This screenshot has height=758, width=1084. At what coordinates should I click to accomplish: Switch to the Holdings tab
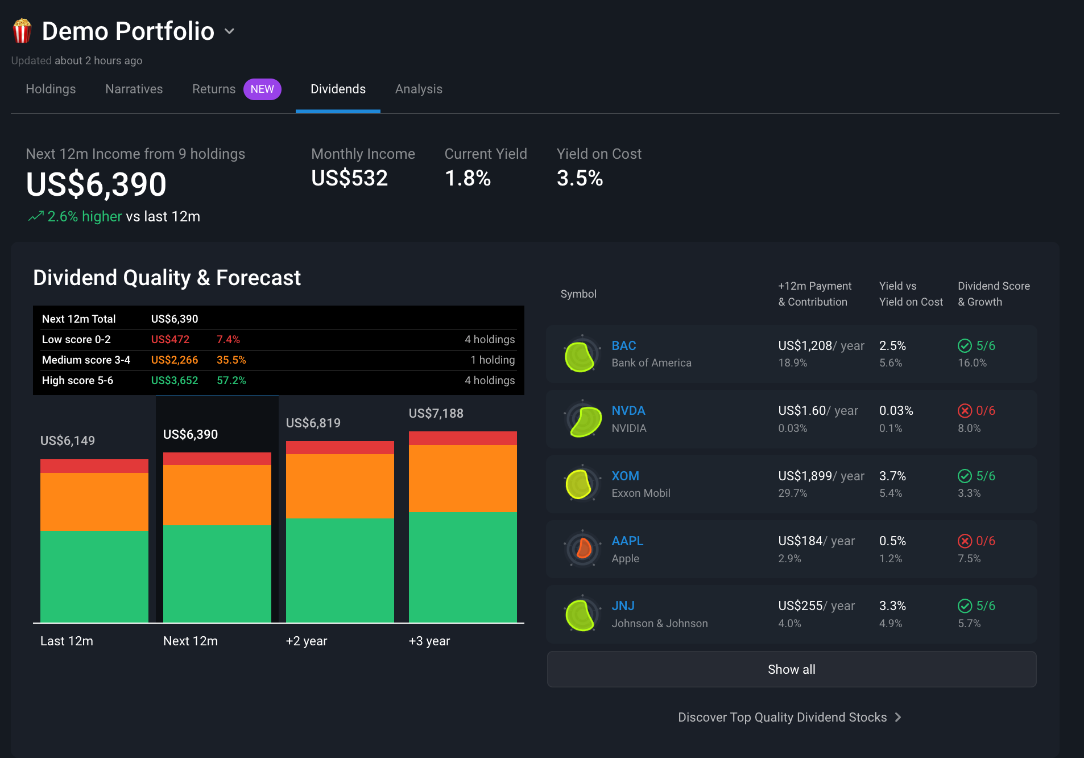tap(51, 89)
